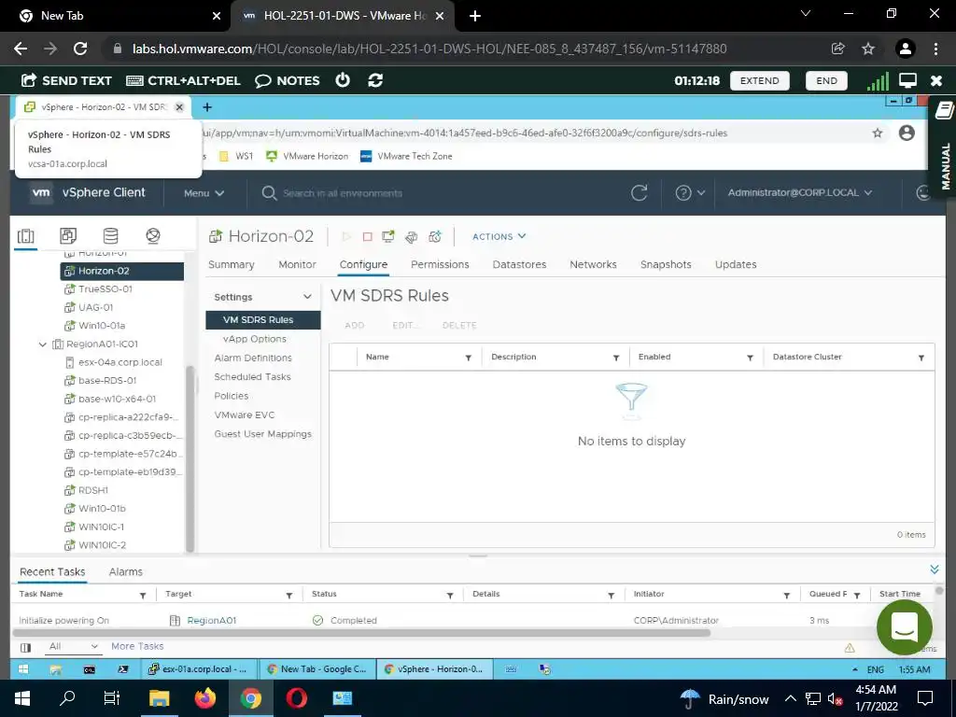The height and width of the screenshot is (717, 956).
Task: Switch to the Snapshots tab
Action: tap(666, 264)
